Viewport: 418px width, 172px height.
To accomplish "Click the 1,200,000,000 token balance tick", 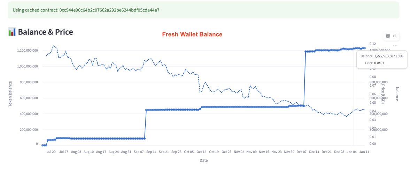I will coord(27,50).
